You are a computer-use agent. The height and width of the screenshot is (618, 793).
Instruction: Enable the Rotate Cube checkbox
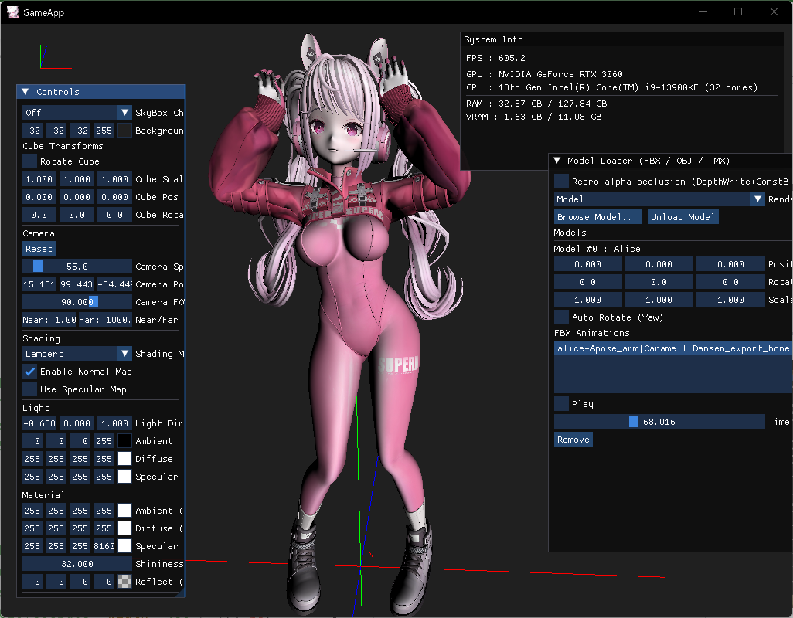pyautogui.click(x=30, y=161)
